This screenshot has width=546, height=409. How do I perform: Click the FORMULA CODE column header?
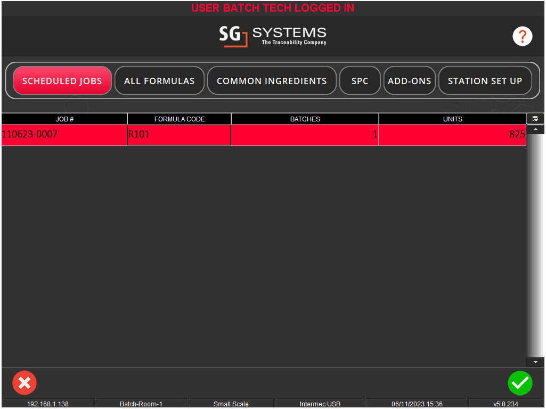[179, 118]
